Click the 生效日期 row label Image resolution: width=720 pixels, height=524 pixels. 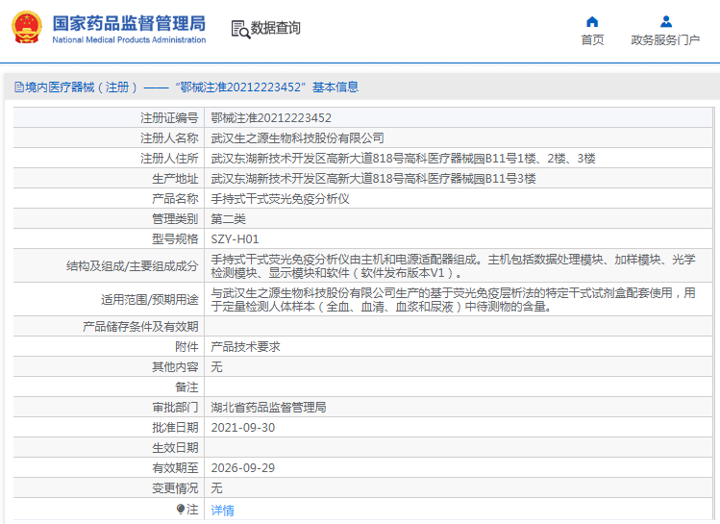coord(175,448)
